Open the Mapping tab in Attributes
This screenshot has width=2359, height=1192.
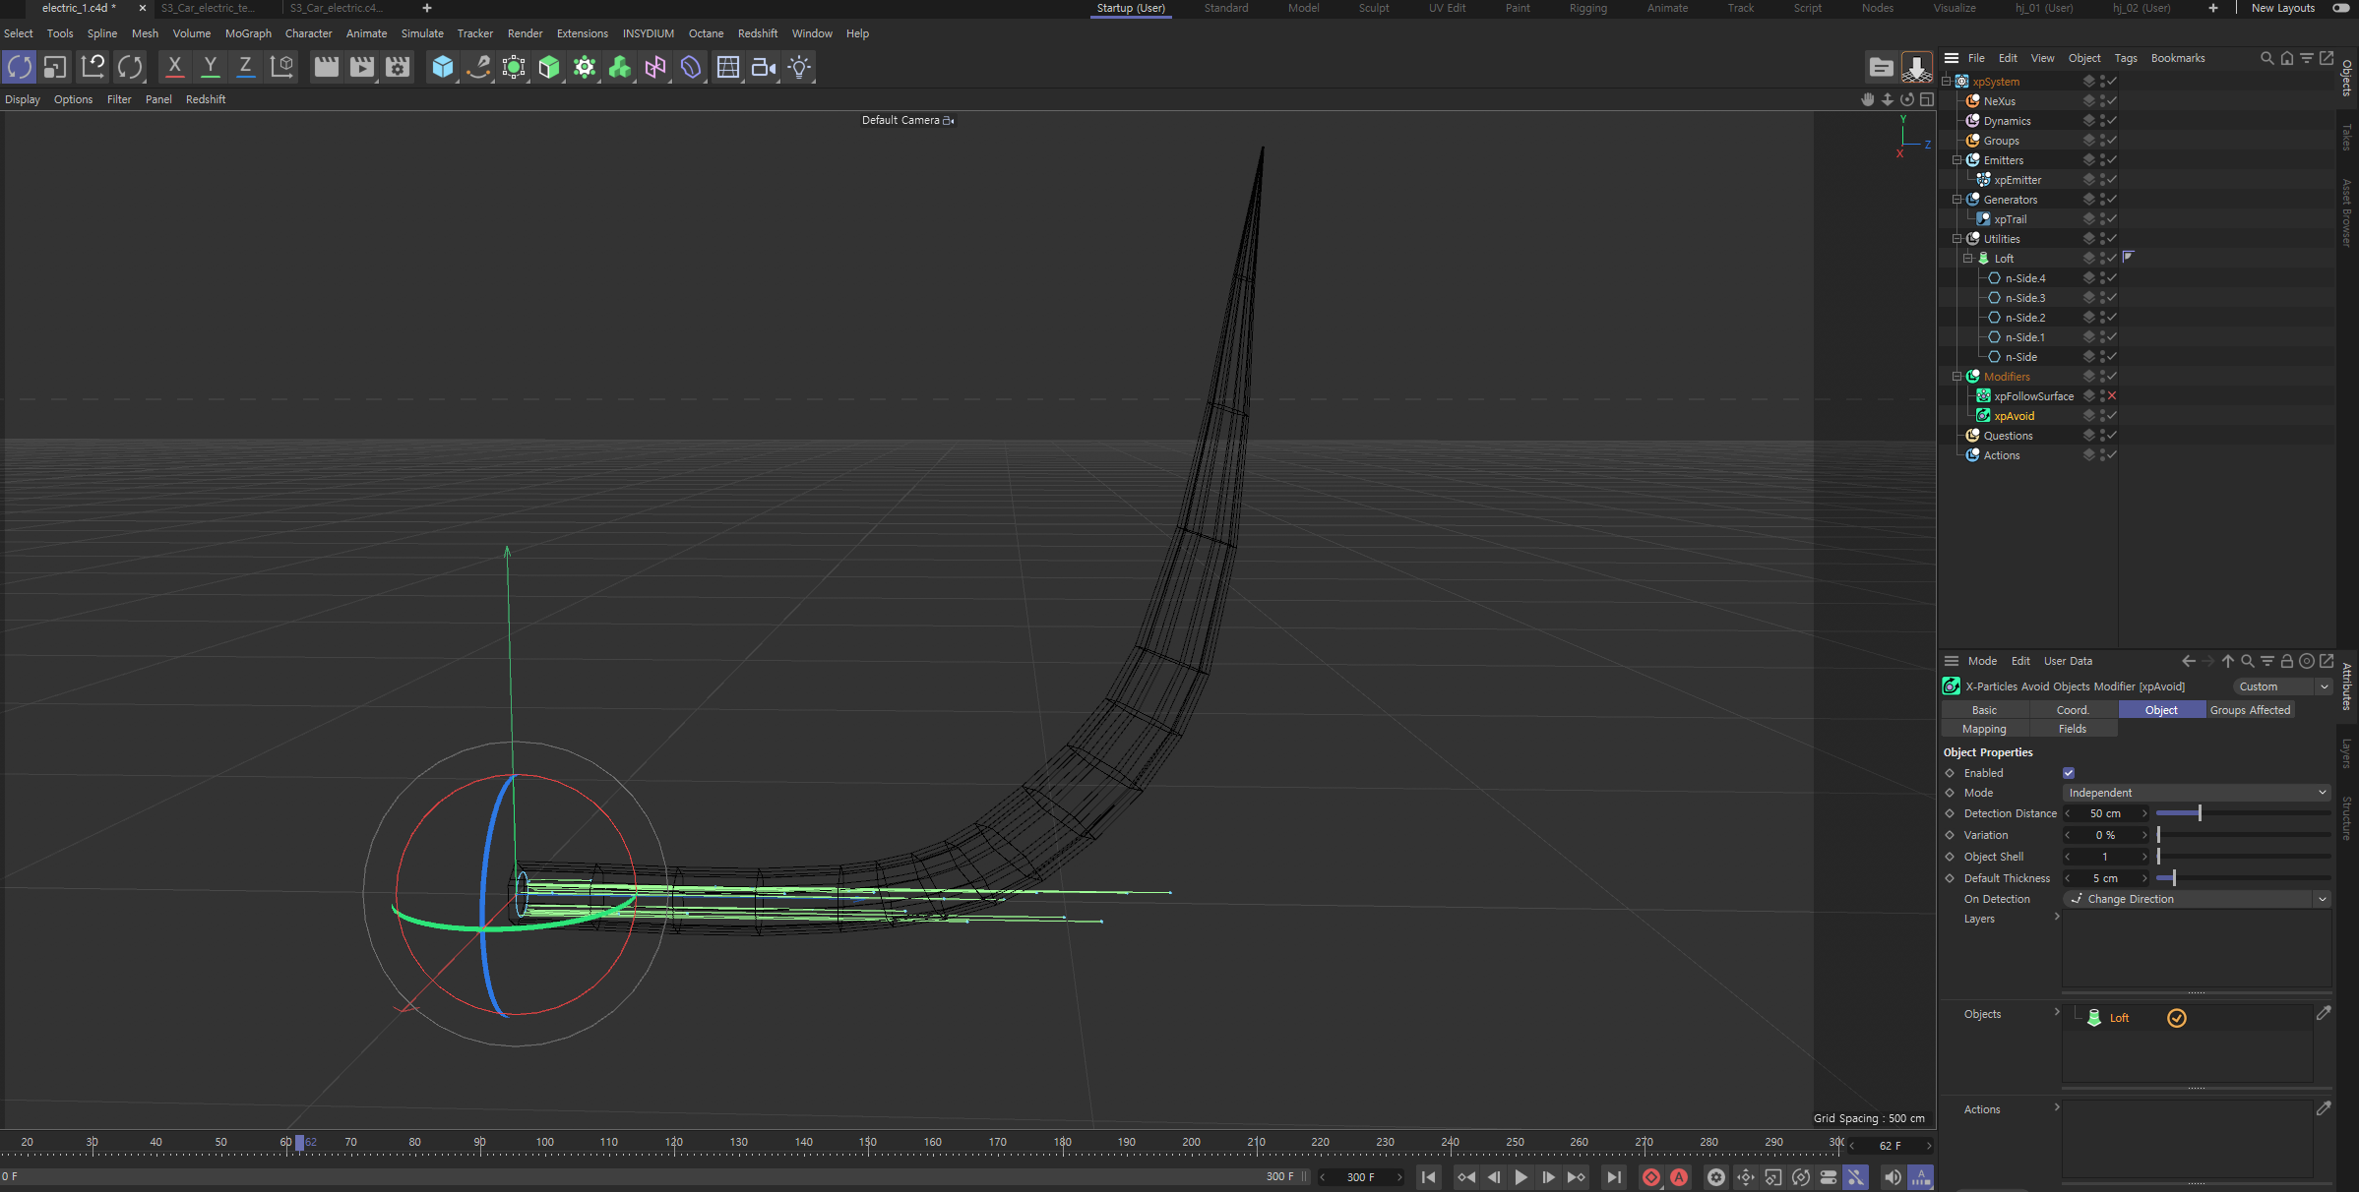pos(1984,729)
